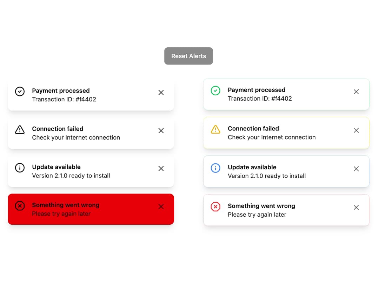
Task: Click Transaction ID: #f4402 in the green-icon alert
Action: coord(260,99)
